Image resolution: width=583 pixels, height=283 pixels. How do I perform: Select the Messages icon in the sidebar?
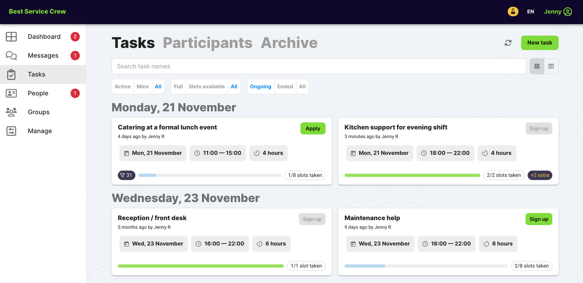pos(11,55)
